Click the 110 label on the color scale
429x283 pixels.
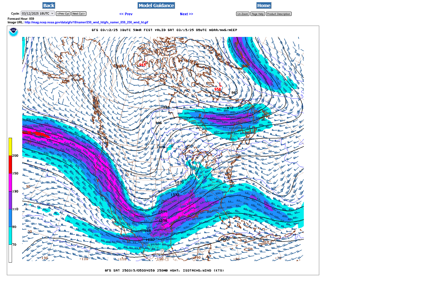[15, 209]
